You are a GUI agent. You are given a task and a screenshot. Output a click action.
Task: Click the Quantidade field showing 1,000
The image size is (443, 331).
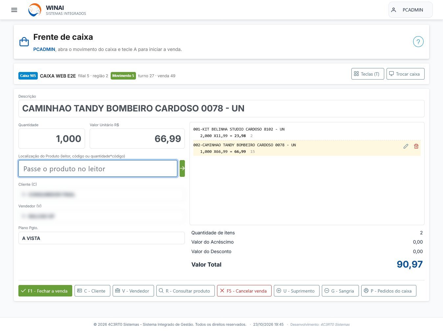coord(52,139)
